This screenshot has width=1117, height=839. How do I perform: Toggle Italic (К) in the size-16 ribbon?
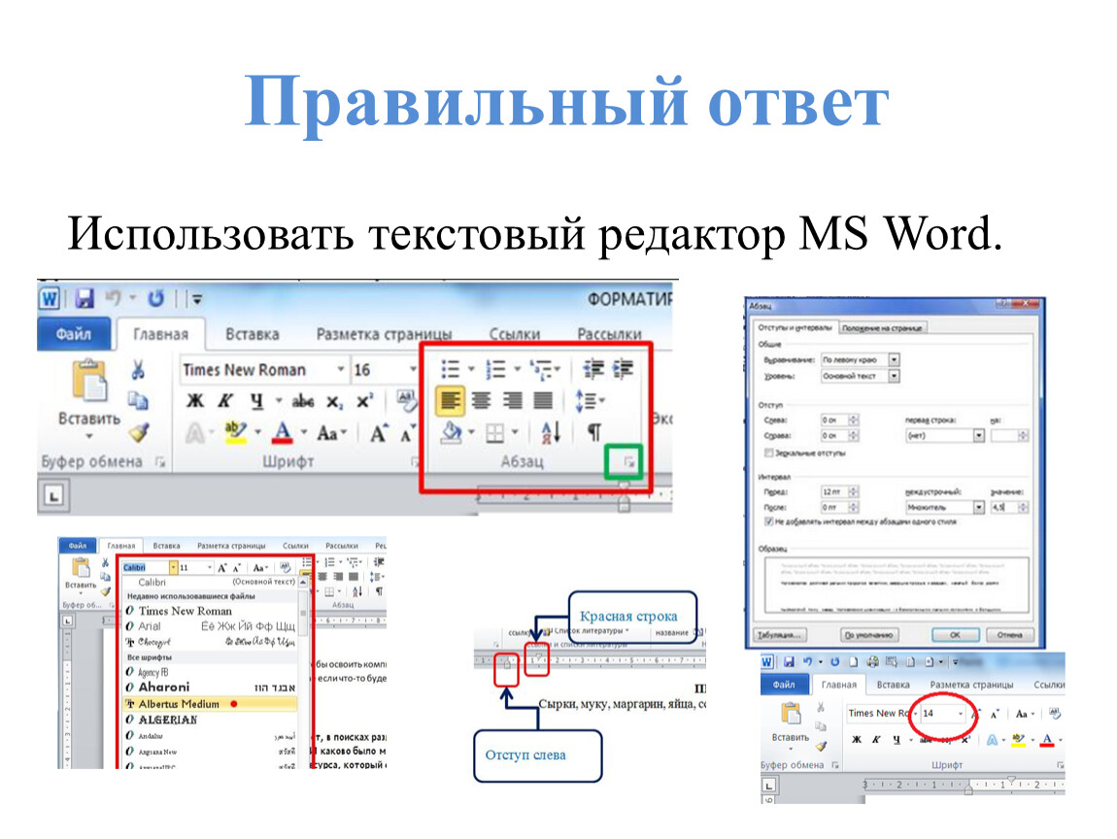pyautogui.click(x=225, y=401)
